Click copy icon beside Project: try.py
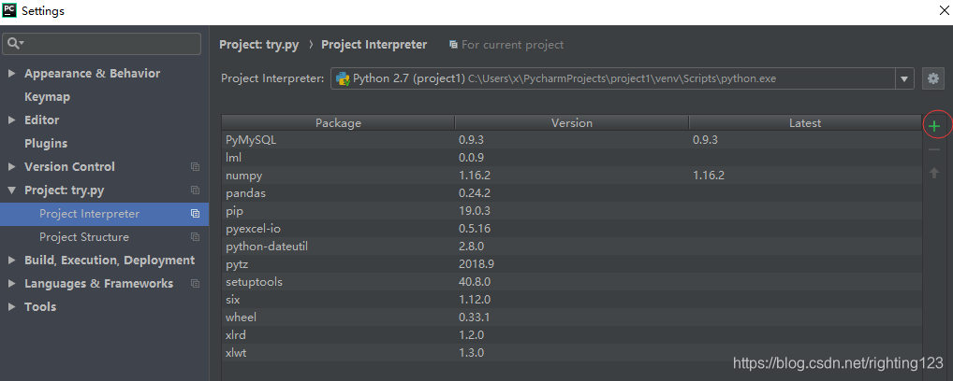 coord(195,190)
